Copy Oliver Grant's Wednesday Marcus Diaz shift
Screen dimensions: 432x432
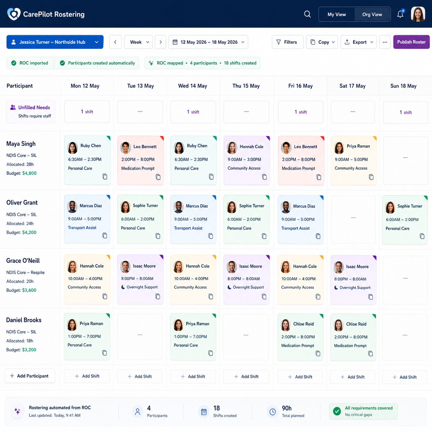coord(211,236)
